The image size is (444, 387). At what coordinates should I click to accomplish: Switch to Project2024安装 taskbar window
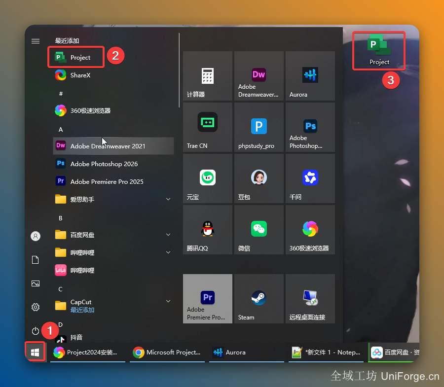(87, 352)
